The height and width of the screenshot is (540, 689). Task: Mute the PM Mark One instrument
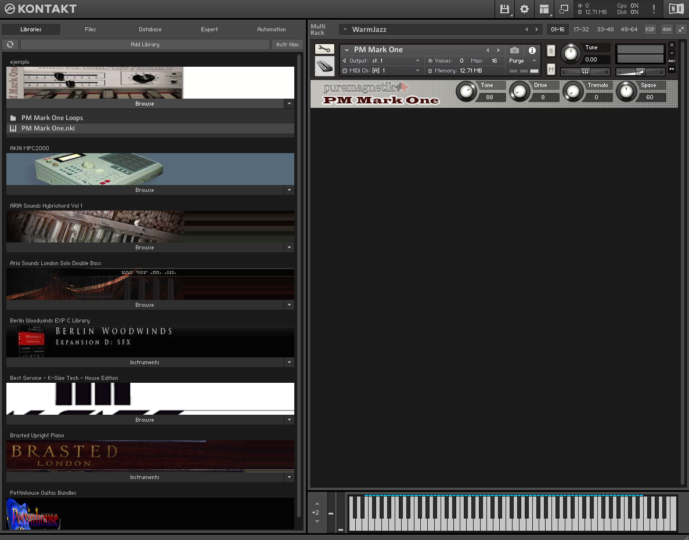tap(551, 70)
